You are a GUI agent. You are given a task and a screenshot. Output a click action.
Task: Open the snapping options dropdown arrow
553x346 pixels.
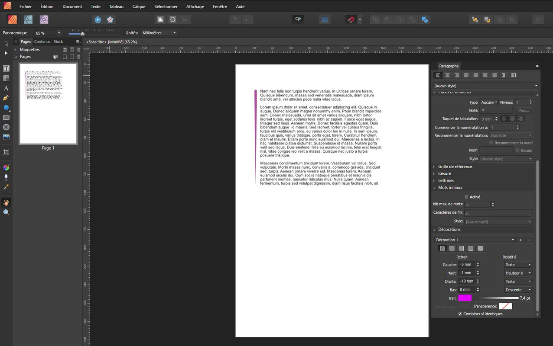point(360,19)
